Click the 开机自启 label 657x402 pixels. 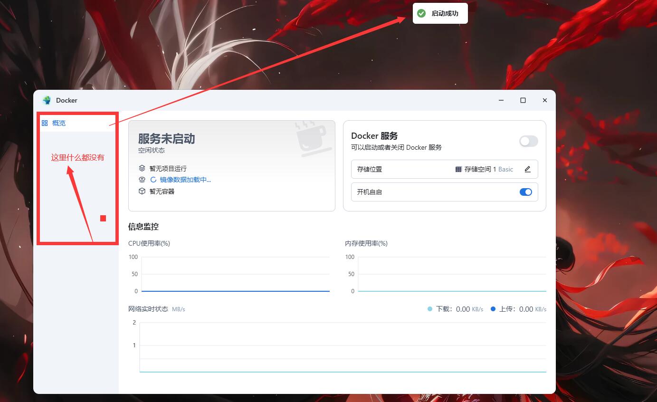pos(370,192)
